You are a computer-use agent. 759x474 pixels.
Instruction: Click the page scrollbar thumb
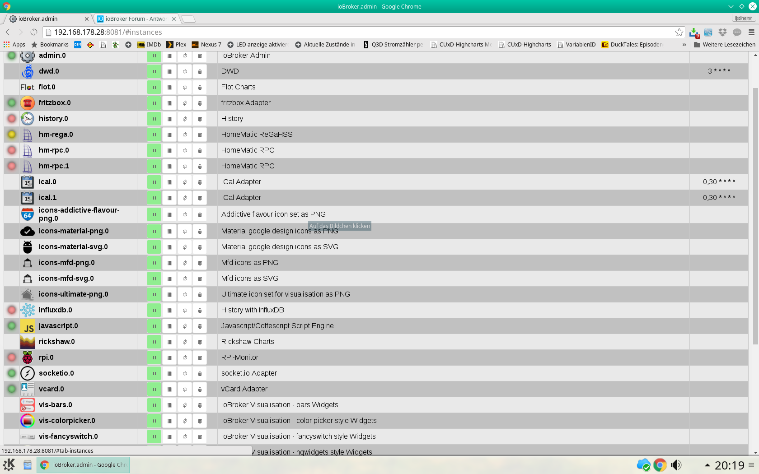[755, 216]
